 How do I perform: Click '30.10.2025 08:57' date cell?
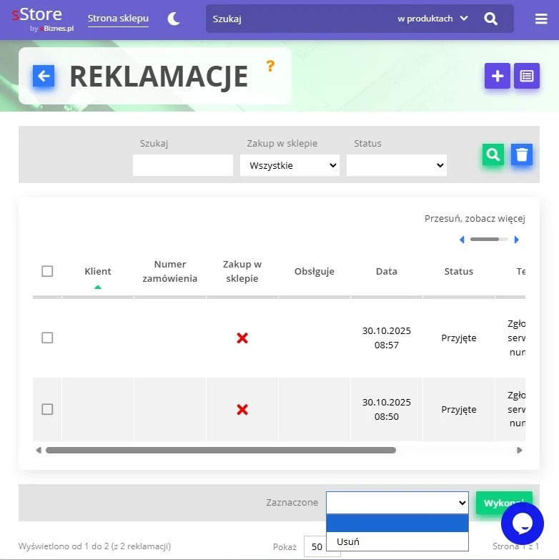[387, 338]
